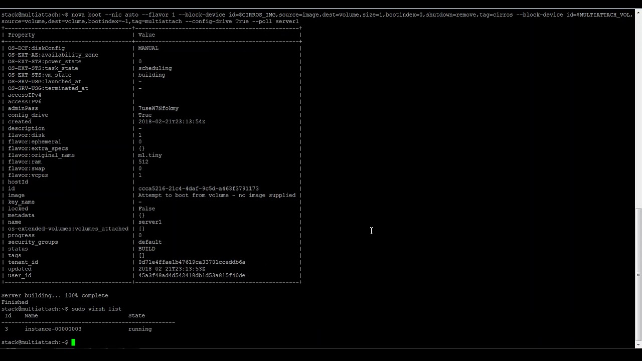Click the 'Name' header in virsh output

pos(31,315)
